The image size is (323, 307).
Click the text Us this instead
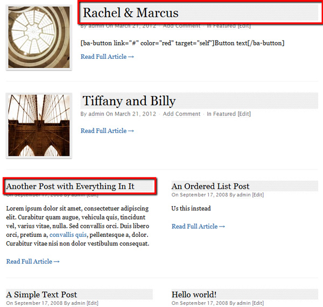(x=191, y=208)
